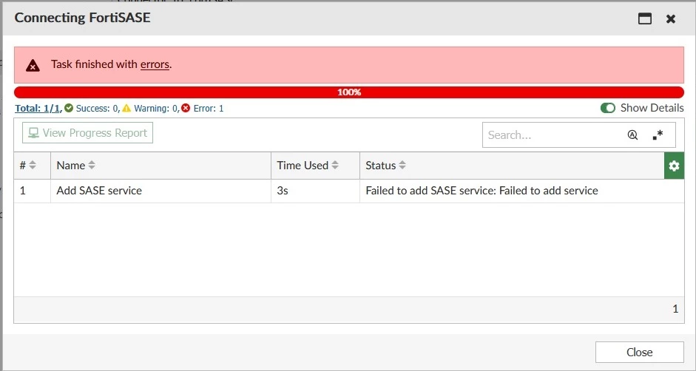This screenshot has height=371, width=696.
Task: Toggle regex search icon
Action: [x=658, y=135]
